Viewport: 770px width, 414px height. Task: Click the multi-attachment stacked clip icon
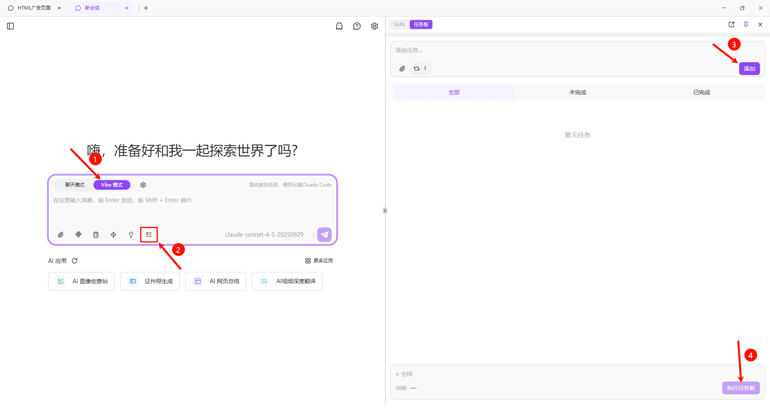click(x=78, y=235)
